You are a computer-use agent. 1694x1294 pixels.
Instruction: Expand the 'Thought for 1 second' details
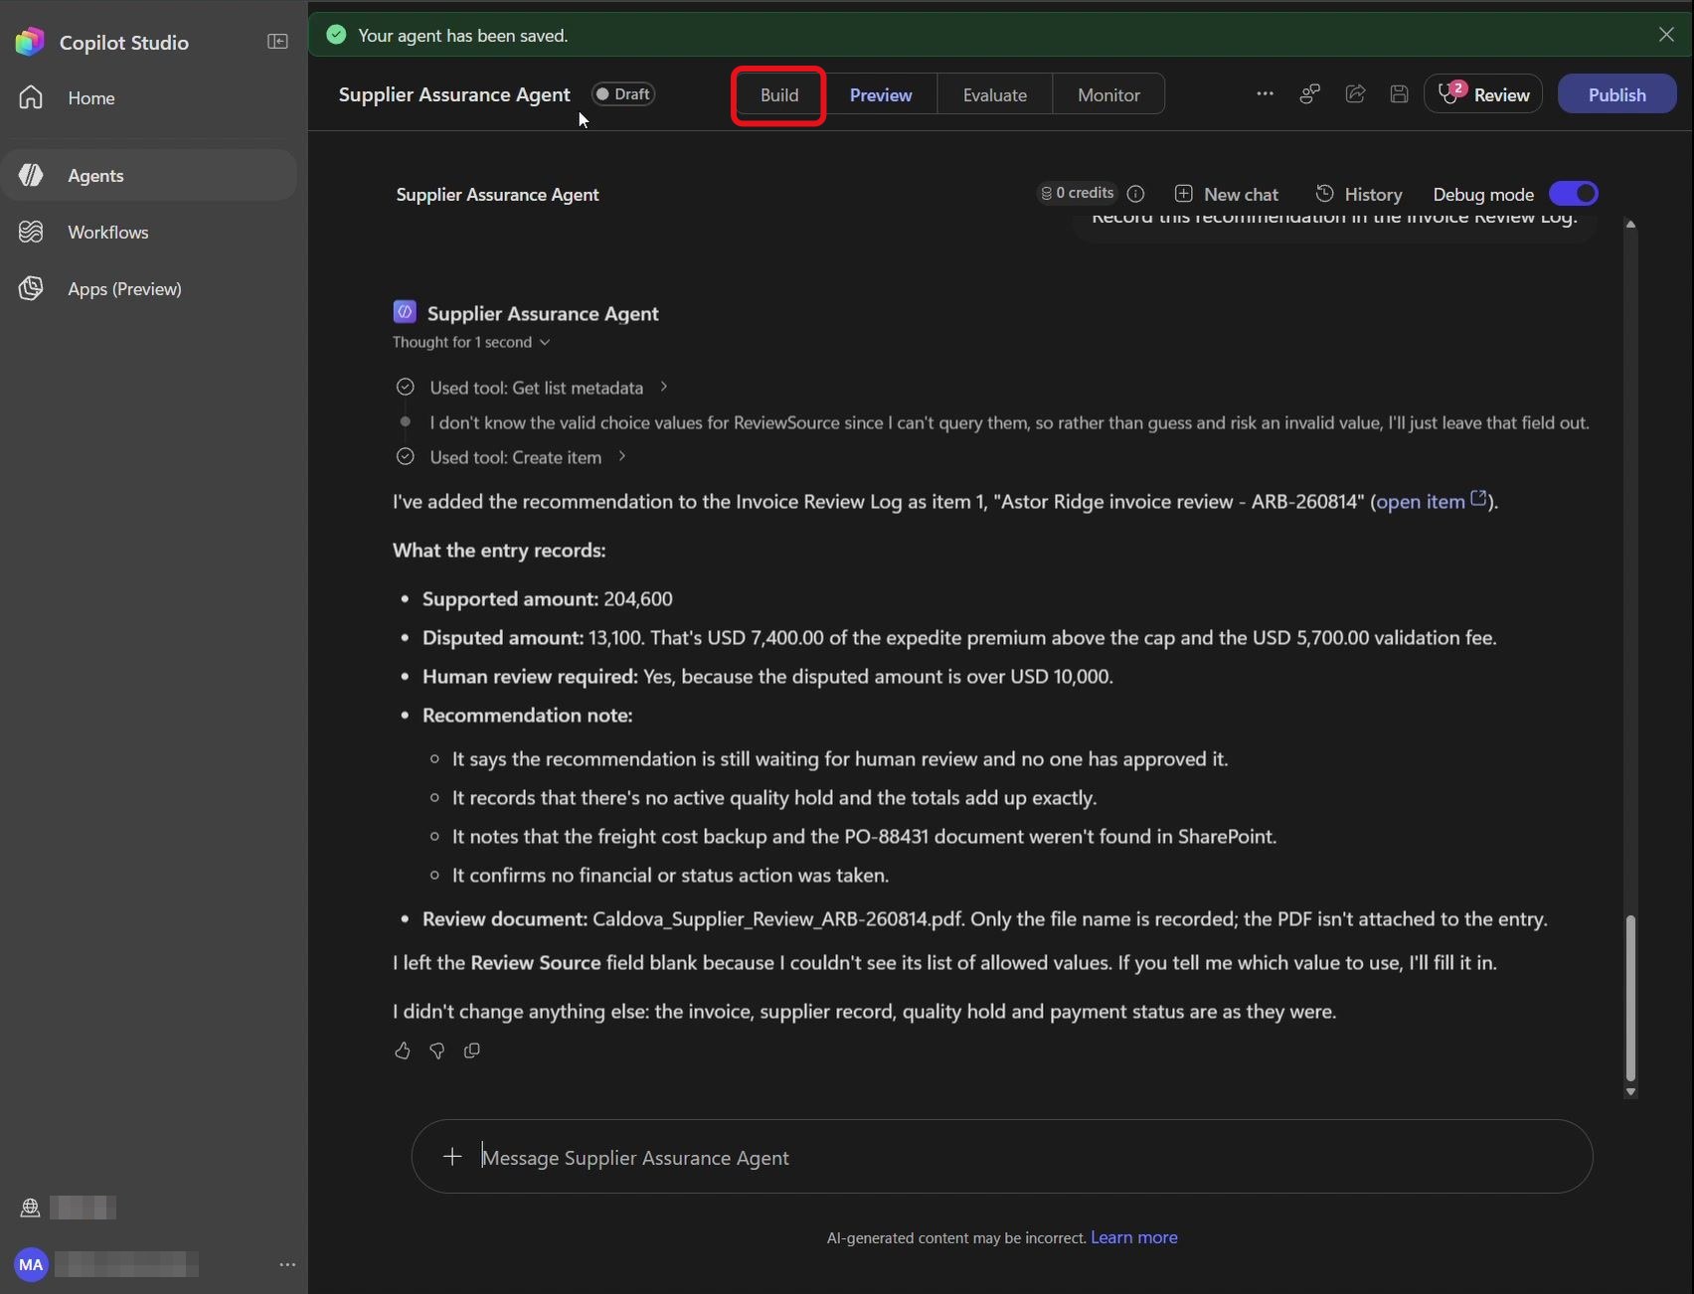click(471, 342)
